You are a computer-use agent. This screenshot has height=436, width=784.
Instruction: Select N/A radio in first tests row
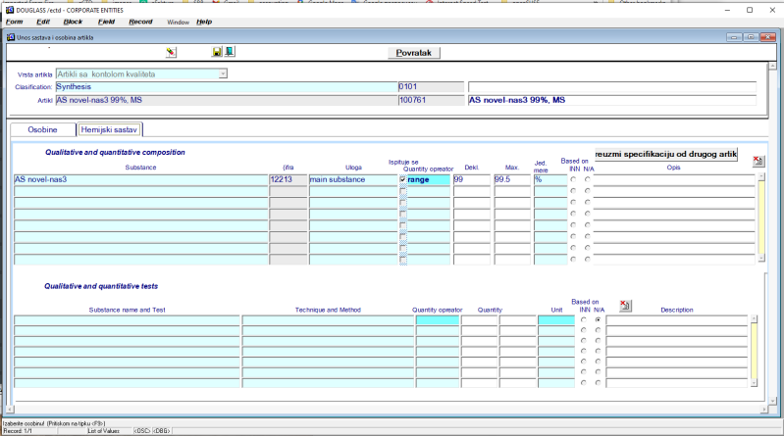598,319
